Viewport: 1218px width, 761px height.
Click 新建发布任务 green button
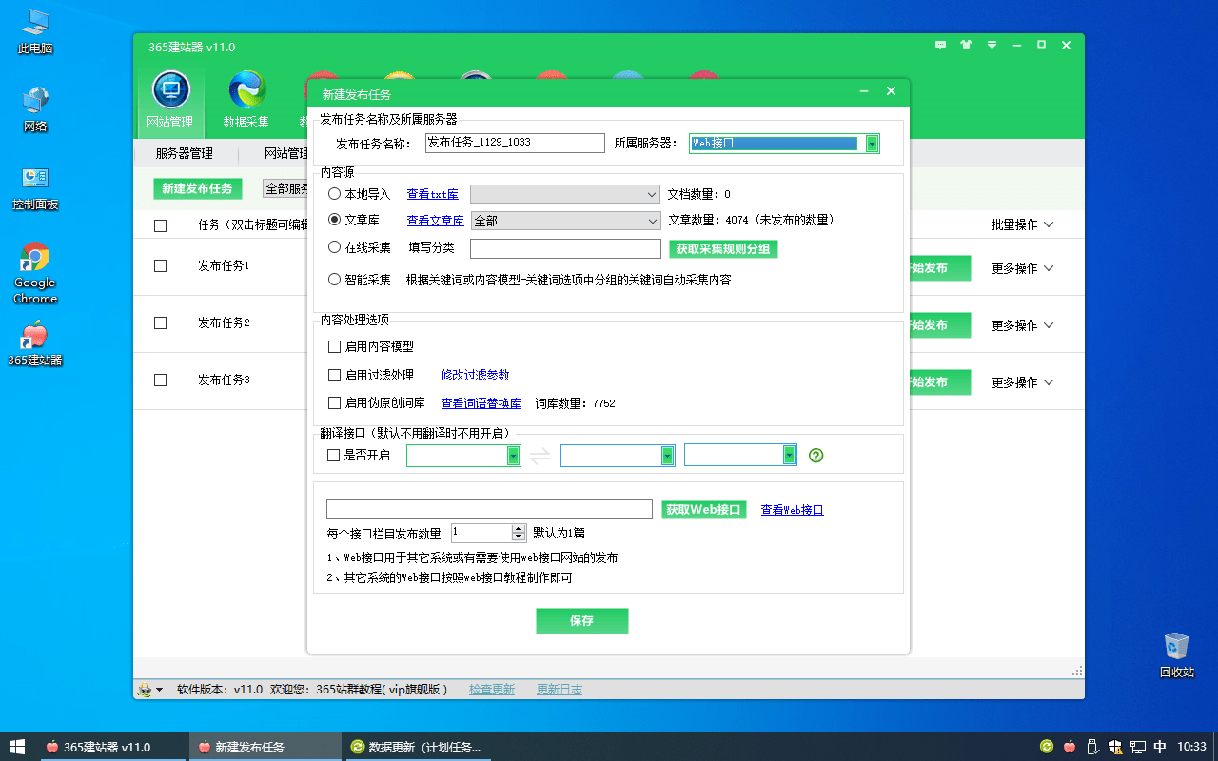[197, 188]
